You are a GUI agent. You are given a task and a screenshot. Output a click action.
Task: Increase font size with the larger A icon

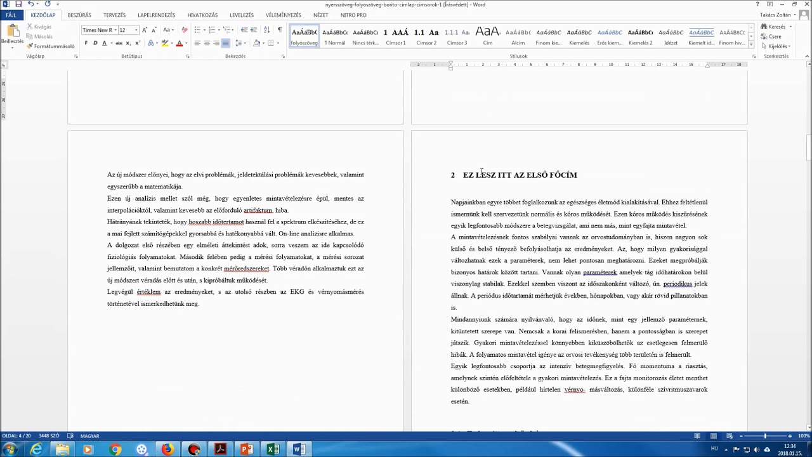pos(145,30)
